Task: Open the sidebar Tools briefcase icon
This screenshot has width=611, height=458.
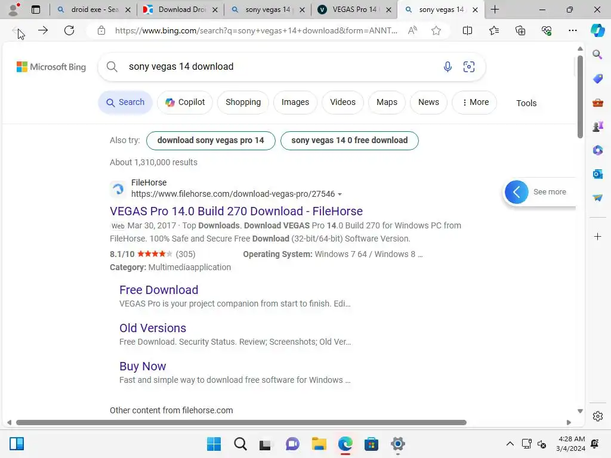Action: (x=597, y=103)
